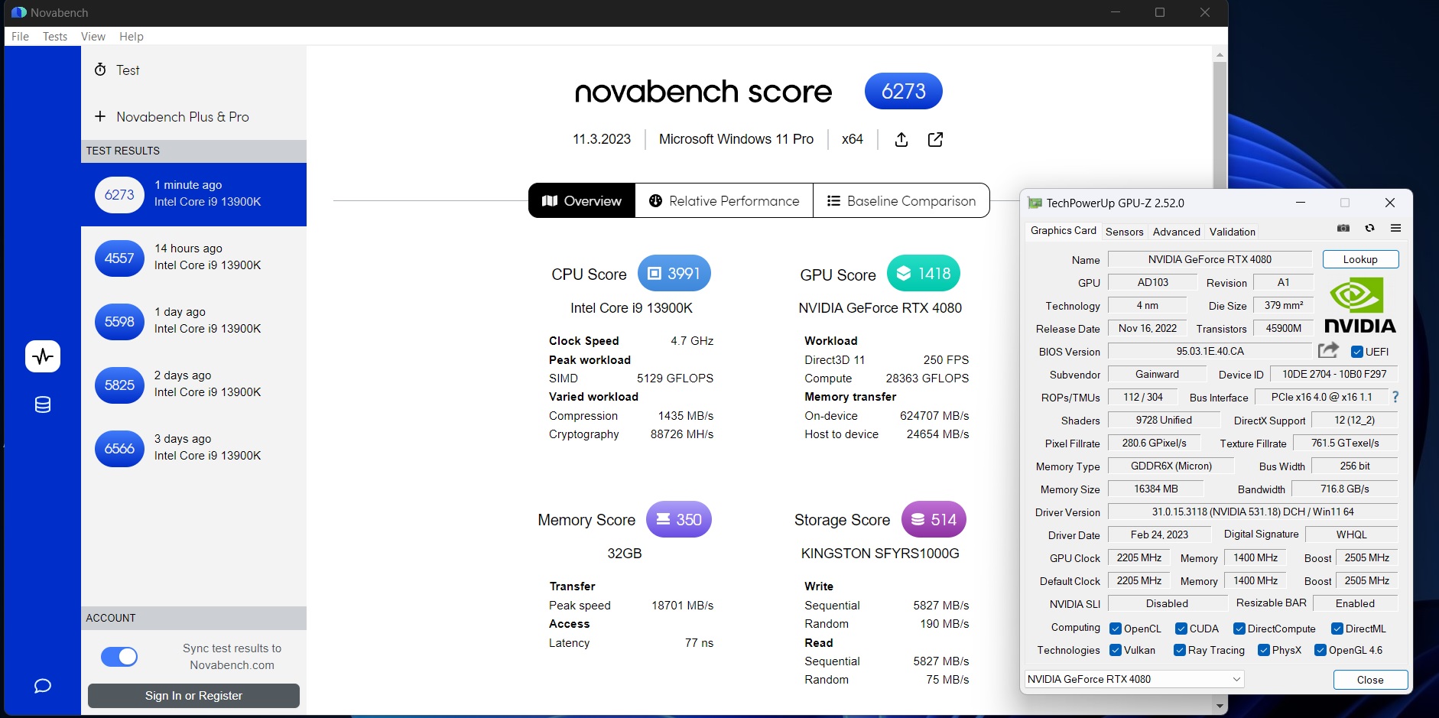This screenshot has height=718, width=1439.
Task: Click the Bus Interface question mark icon
Action: click(1395, 397)
